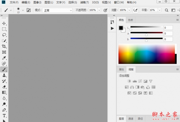Switch to the 通道 tab
Image resolution: width=180 pixels, height=122 pixels.
[131, 118]
